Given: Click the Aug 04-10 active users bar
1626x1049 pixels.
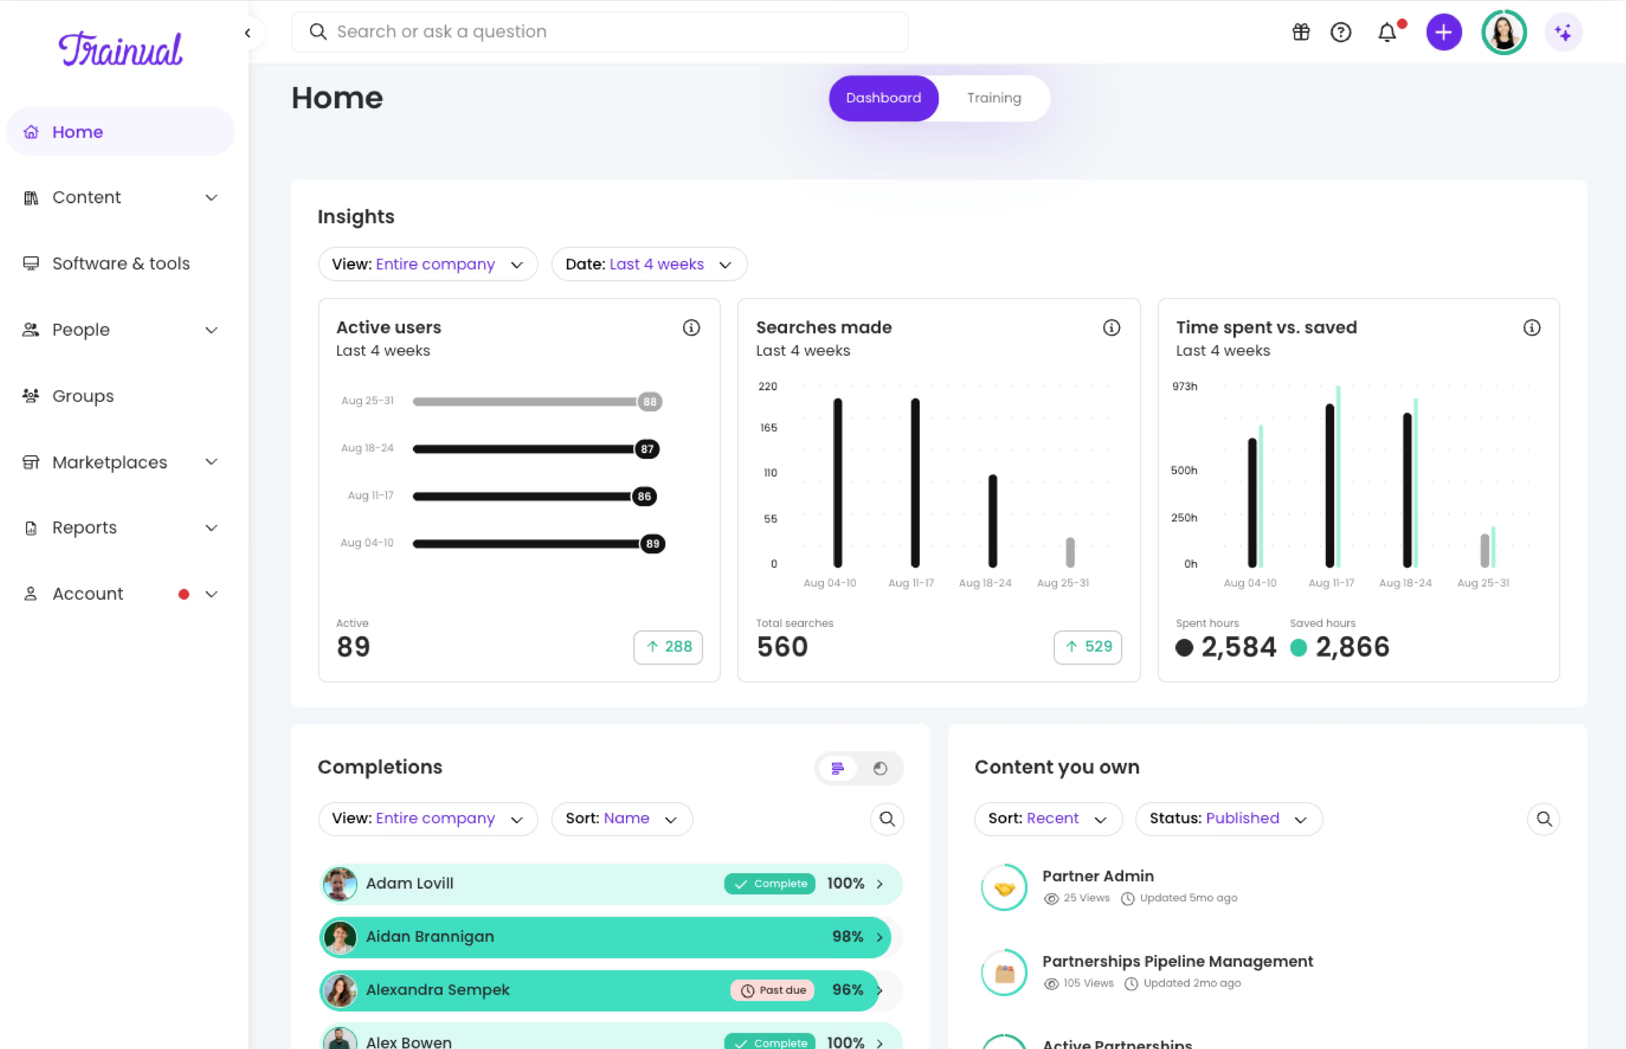Looking at the screenshot, I should [x=539, y=544].
